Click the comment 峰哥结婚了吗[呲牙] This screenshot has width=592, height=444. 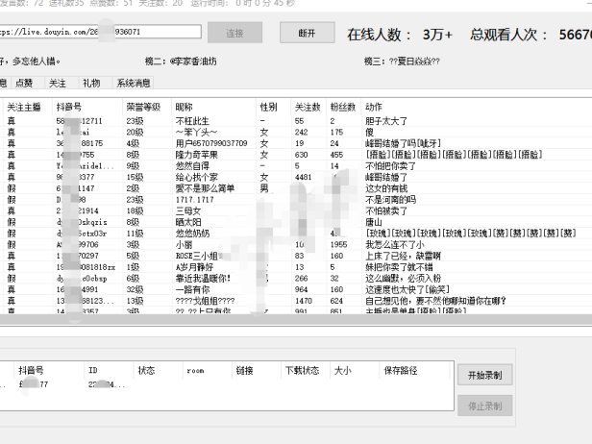(403, 143)
